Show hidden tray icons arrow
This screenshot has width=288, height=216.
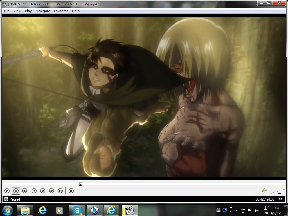point(236,211)
